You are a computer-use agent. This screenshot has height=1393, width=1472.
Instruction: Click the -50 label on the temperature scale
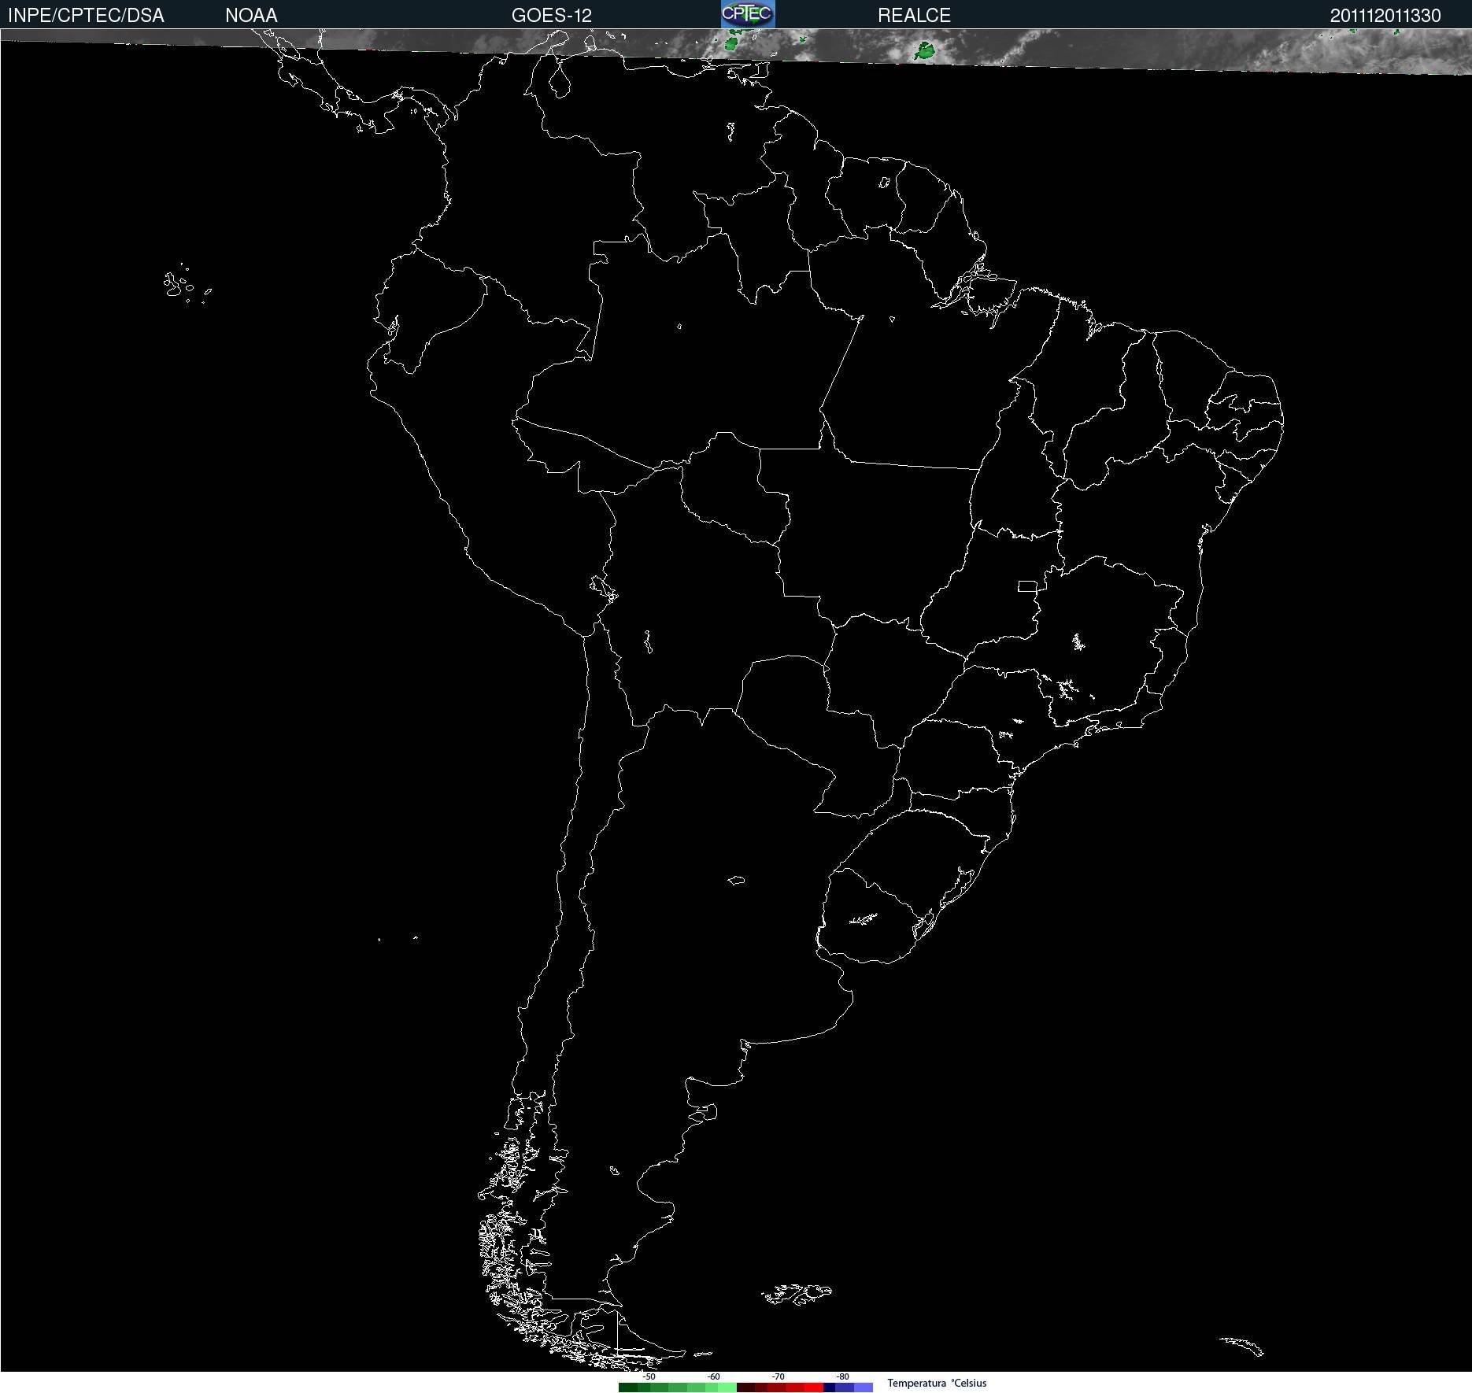click(x=649, y=1377)
